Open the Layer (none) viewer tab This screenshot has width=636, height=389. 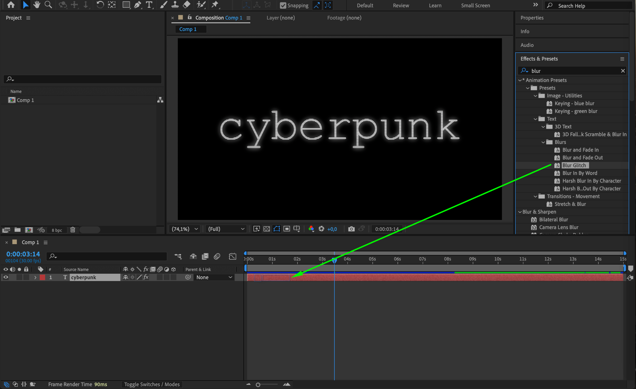(x=280, y=18)
